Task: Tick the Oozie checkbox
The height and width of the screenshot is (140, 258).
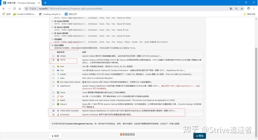Action: coord(53,92)
